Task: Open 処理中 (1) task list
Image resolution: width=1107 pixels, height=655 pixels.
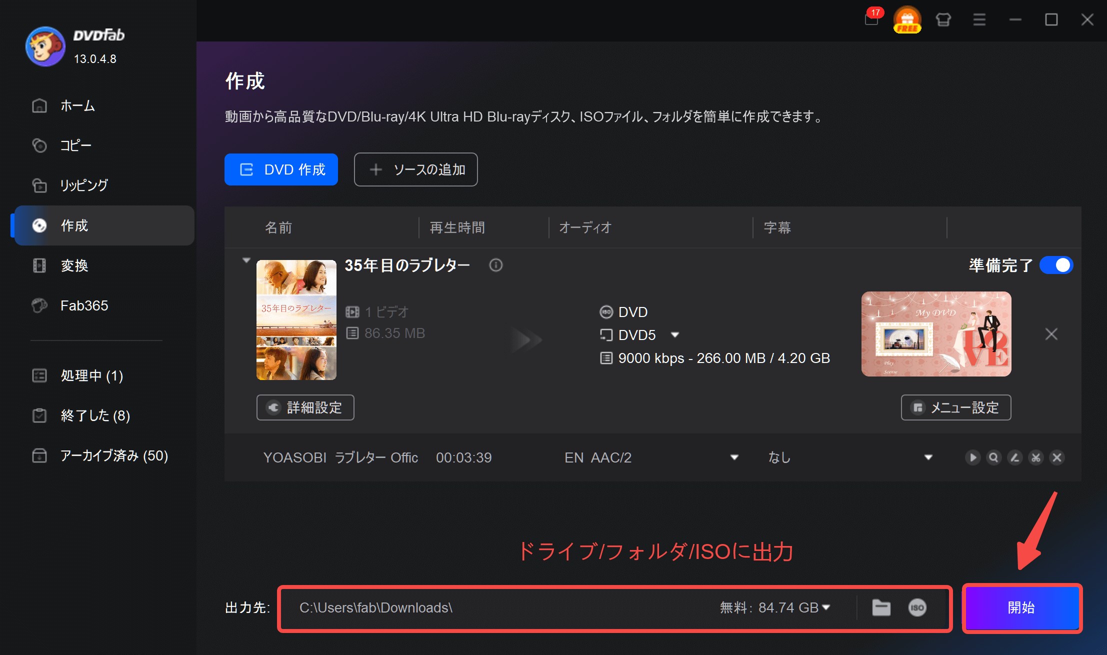Action: point(91,375)
